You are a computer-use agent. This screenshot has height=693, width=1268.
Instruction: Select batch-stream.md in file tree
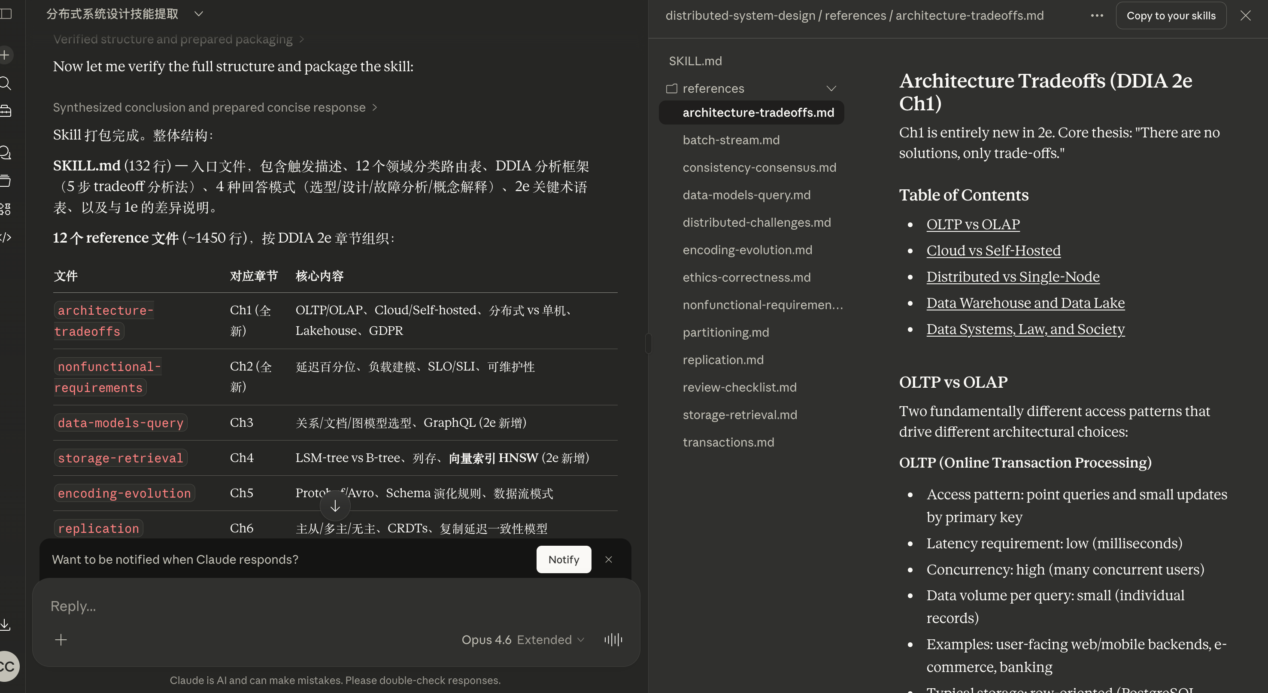point(731,140)
